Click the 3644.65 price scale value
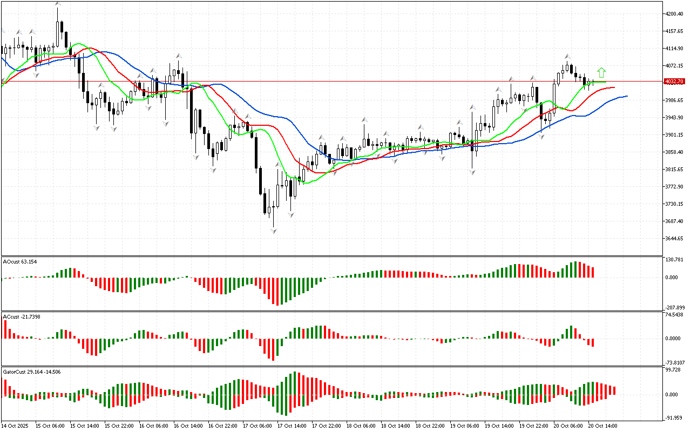 click(675, 239)
